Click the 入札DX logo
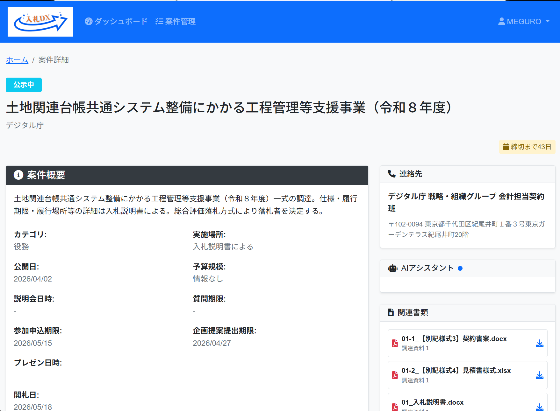The image size is (560, 411). click(40, 22)
